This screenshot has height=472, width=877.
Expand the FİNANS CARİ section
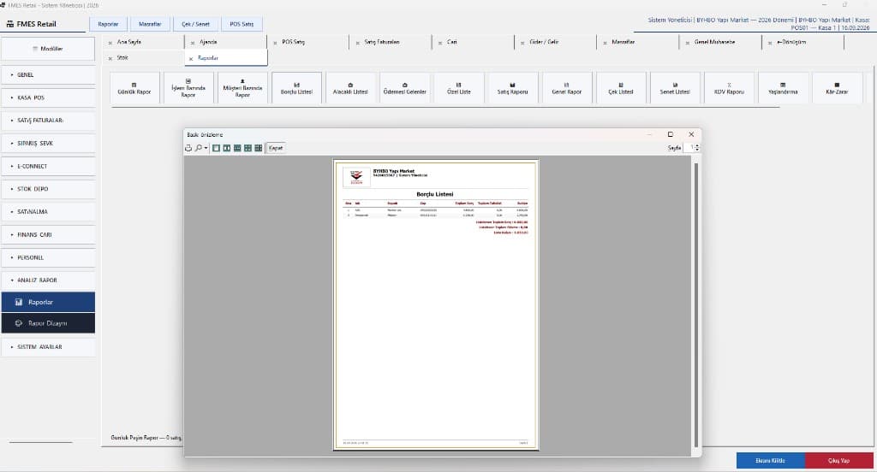coord(48,234)
